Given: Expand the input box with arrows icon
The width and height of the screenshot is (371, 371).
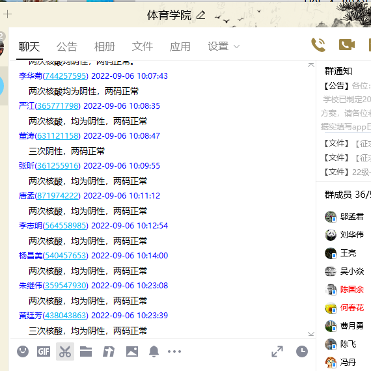Looking at the screenshot, I should 277,351.
